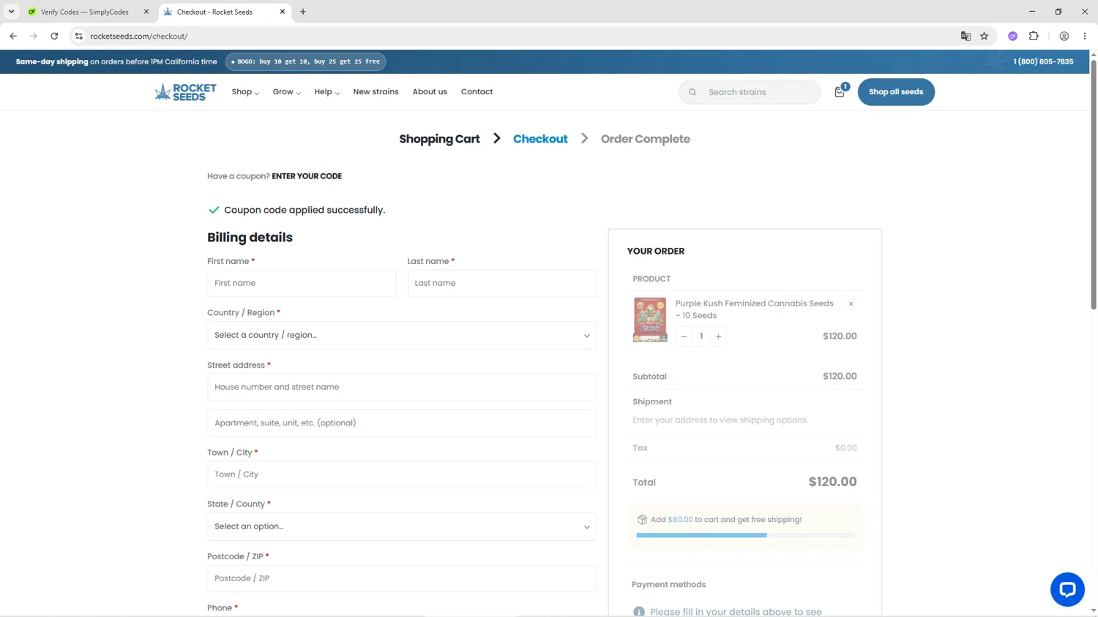Viewport: 1098px width, 617px height.
Task: Reload the checkout page
Action: [x=54, y=36]
